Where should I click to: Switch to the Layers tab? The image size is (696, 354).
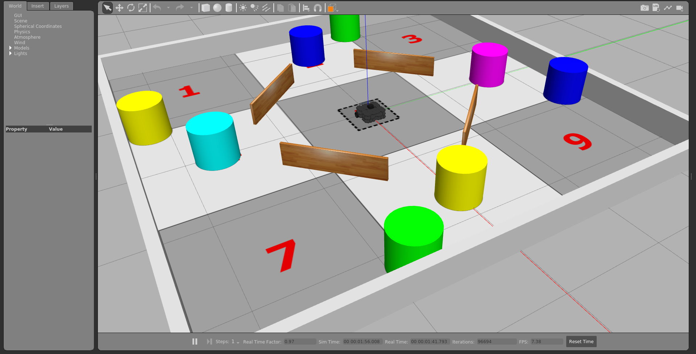click(x=62, y=6)
